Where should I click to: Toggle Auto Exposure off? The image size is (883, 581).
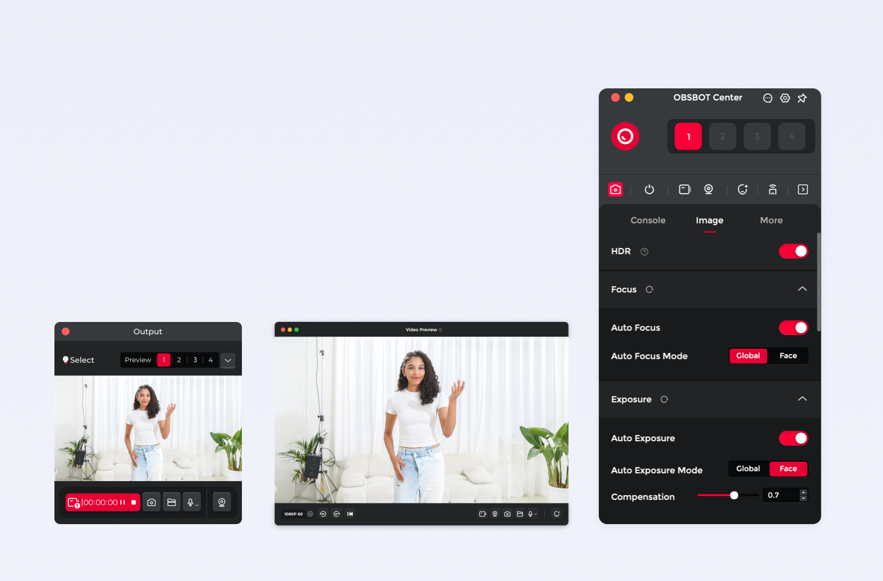(793, 438)
